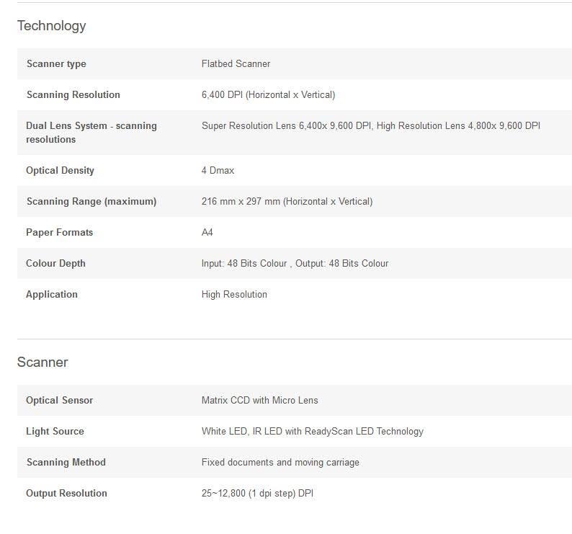Image resolution: width=572 pixels, height=534 pixels.
Task: Select the Optical Density label
Action: pos(60,170)
